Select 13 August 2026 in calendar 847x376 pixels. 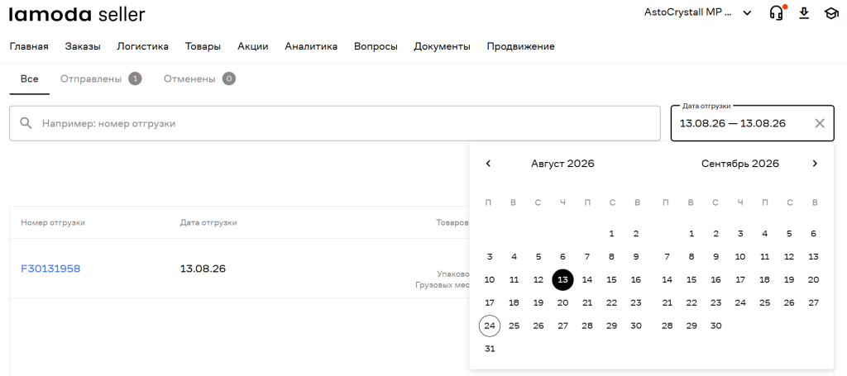click(x=562, y=279)
